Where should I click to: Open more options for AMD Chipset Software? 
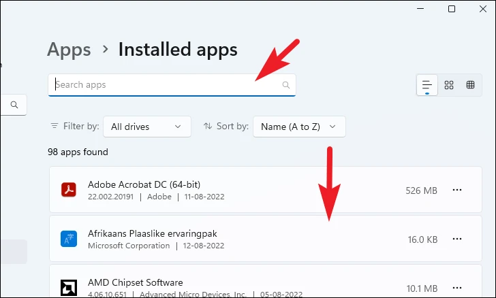457,288
